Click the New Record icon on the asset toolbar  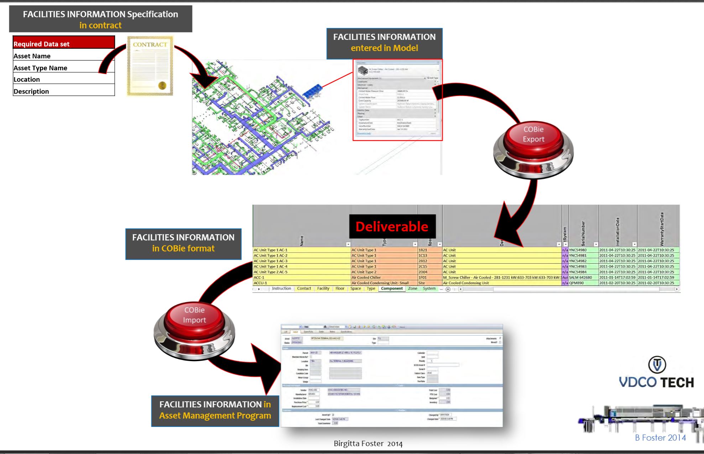(350, 327)
